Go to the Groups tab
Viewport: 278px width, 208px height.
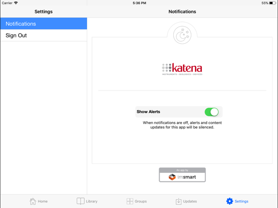pyautogui.click(x=136, y=201)
